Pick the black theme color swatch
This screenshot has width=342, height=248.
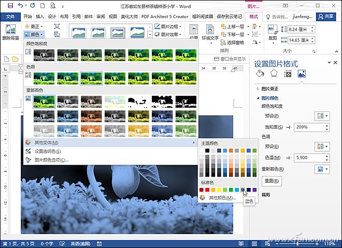pos(207,150)
